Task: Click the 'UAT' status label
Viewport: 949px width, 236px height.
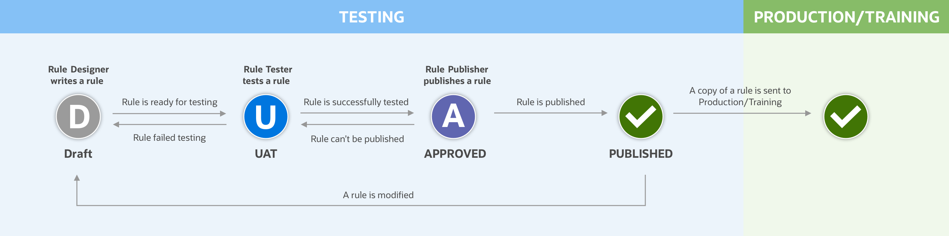Action: [x=266, y=154]
